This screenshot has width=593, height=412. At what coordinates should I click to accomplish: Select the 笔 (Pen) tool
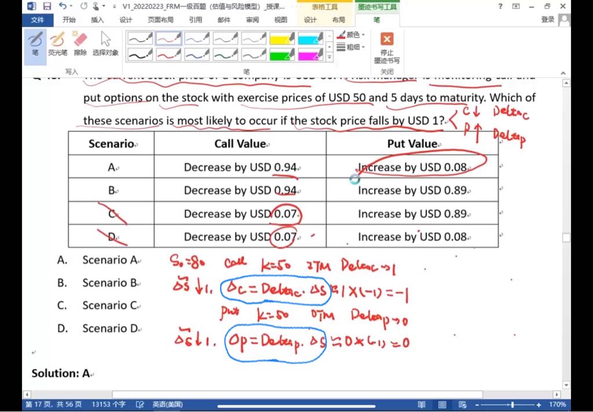coord(35,44)
